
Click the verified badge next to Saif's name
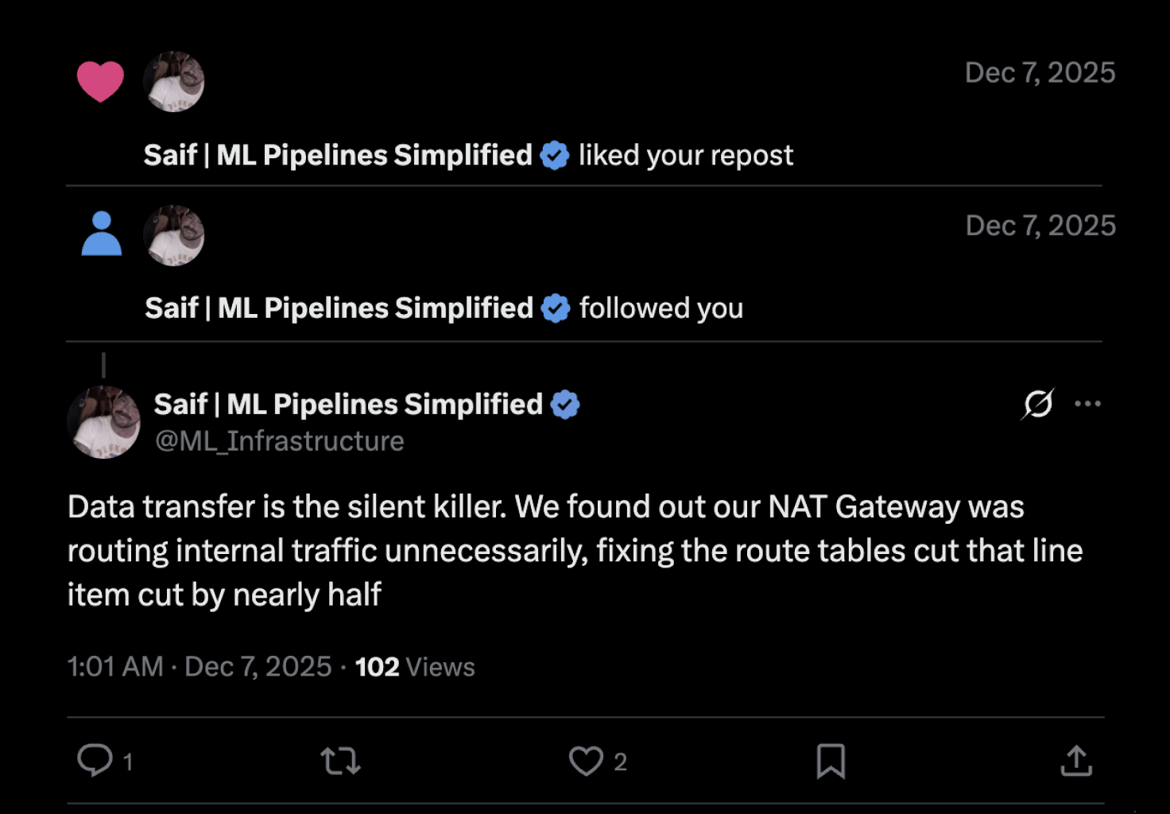point(564,404)
